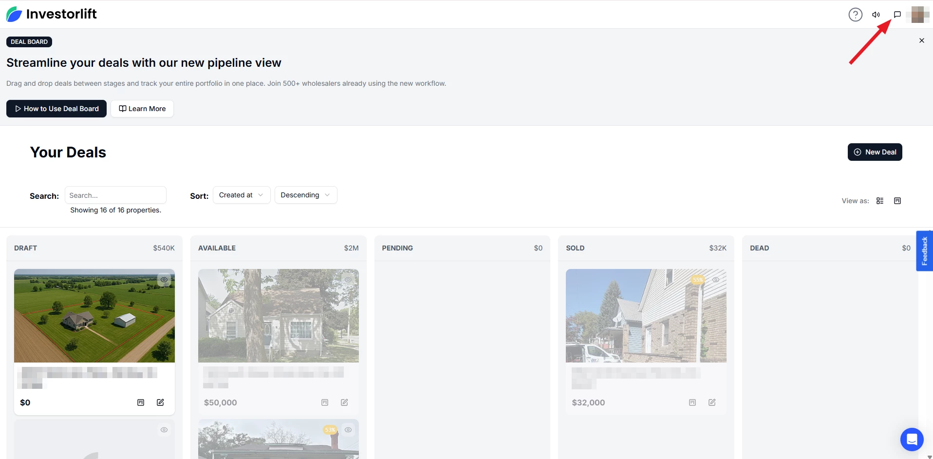This screenshot has height=459, width=933.
Task: Click the $32,000 price text
Action: pyautogui.click(x=588, y=402)
